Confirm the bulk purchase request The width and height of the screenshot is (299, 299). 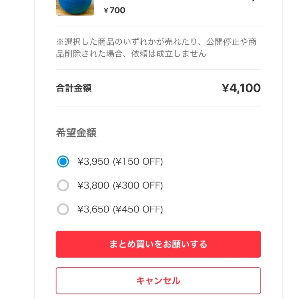pyautogui.click(x=158, y=244)
